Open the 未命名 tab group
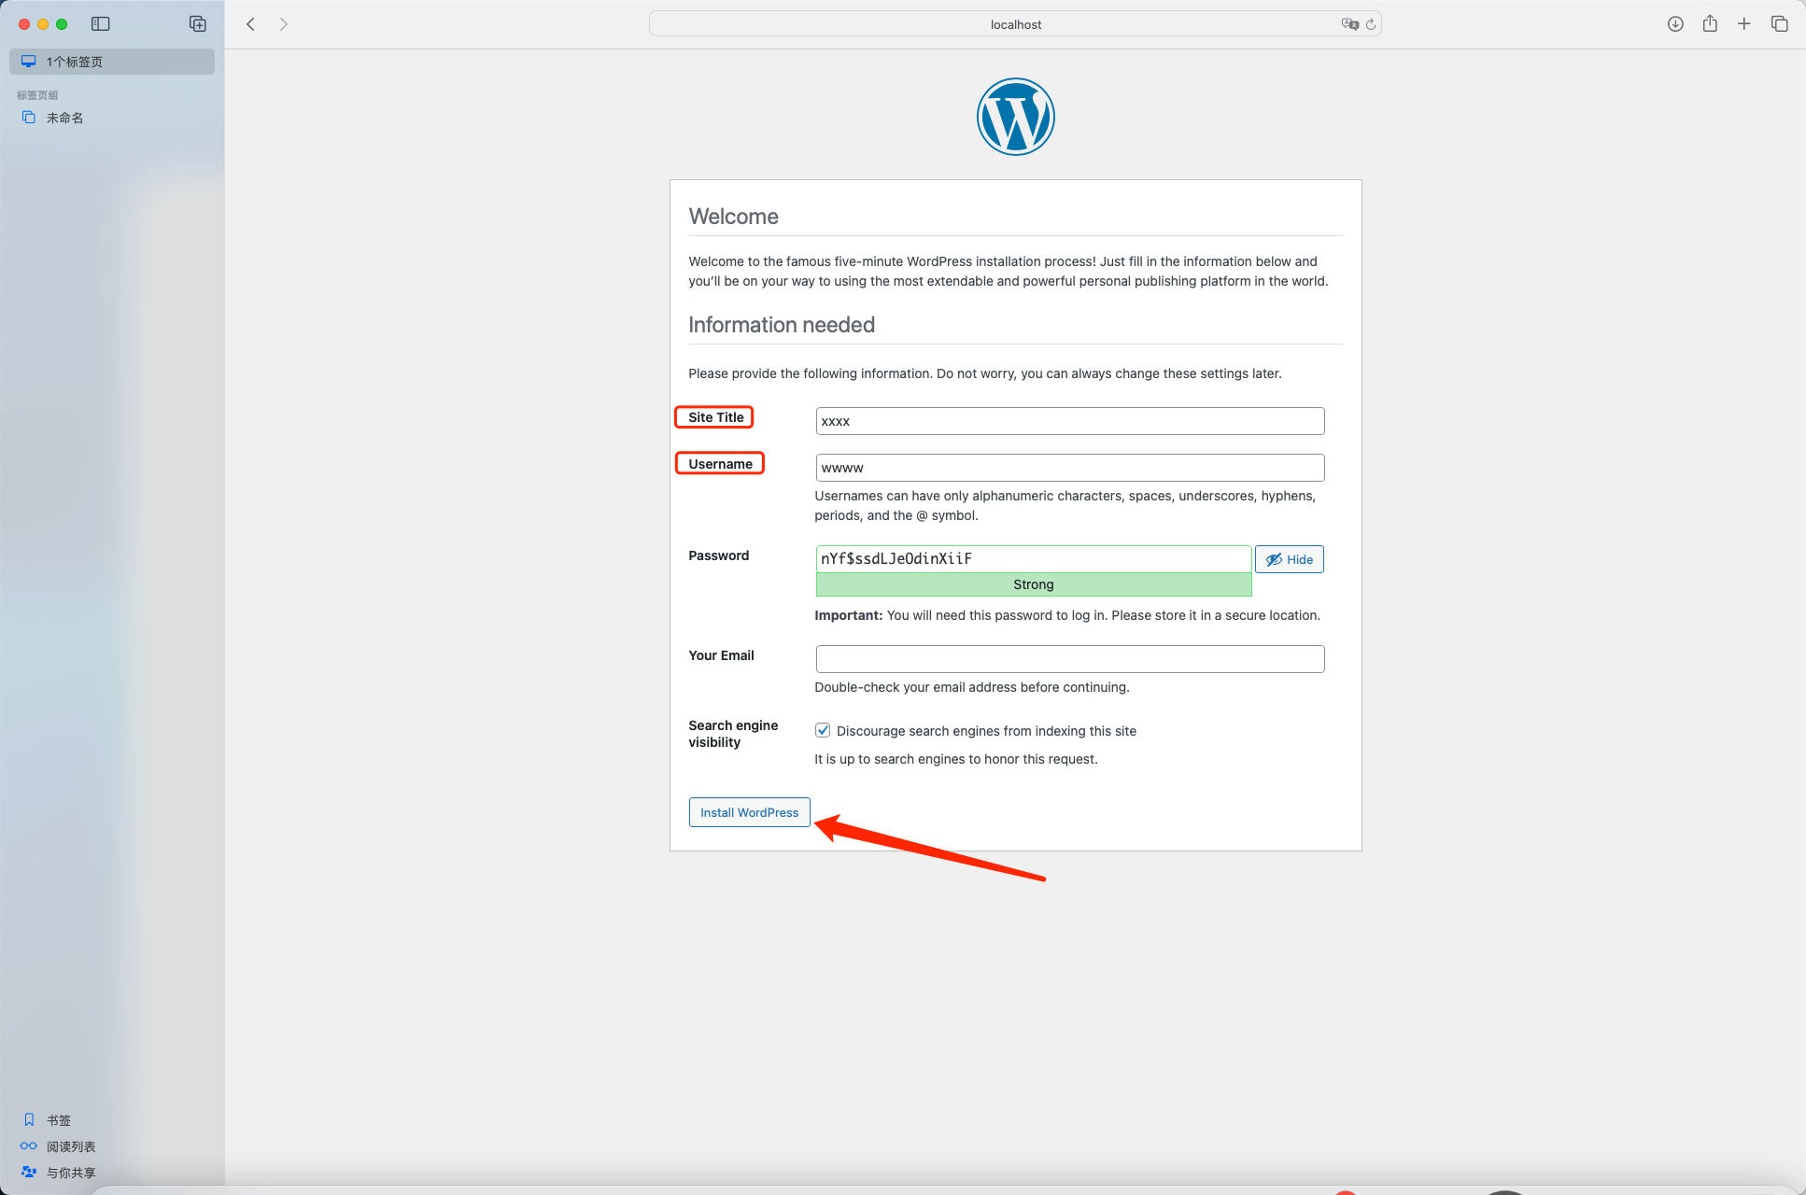The width and height of the screenshot is (1806, 1195). [x=64, y=118]
